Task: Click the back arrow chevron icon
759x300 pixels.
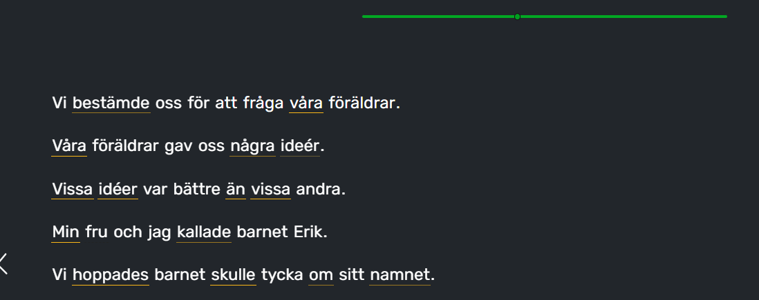Action: [x=3, y=263]
